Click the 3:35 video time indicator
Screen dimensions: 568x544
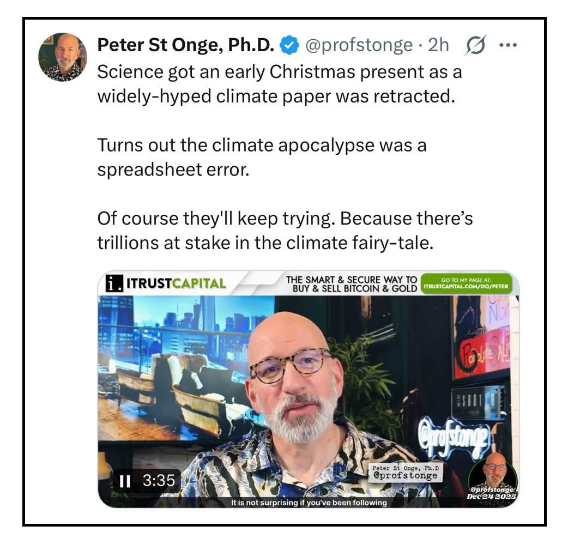point(158,480)
